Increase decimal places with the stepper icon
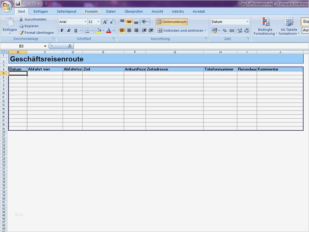The height and width of the screenshot is (232, 309). (x=239, y=30)
